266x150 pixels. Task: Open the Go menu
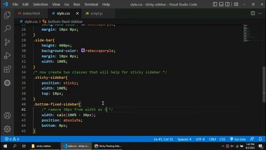coord(66,5)
